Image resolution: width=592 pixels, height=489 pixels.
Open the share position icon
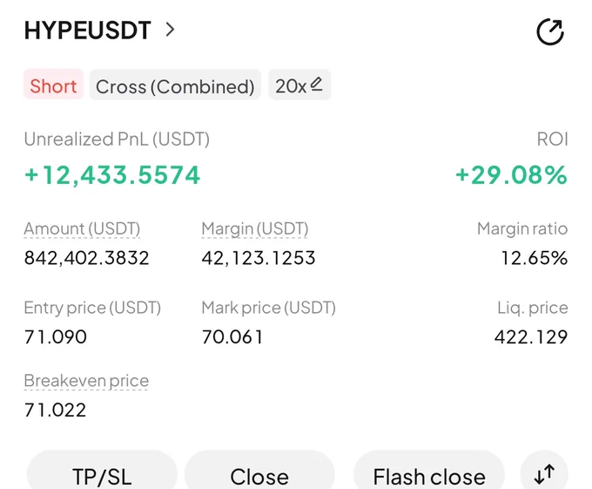[x=550, y=31]
